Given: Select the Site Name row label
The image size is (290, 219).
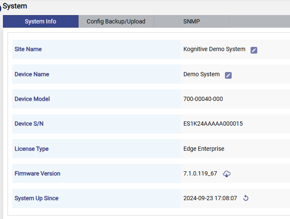Looking at the screenshot, I should point(28,49).
